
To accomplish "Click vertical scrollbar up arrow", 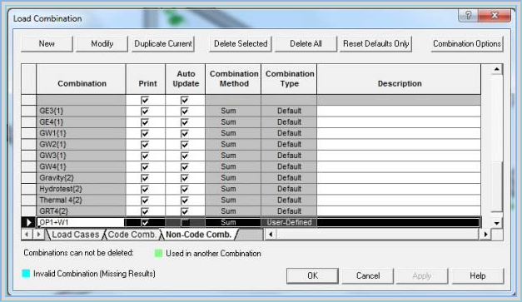I will click(x=497, y=69).
